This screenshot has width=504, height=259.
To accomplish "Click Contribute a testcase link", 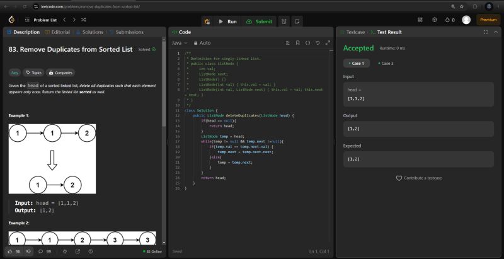I will pos(419,178).
